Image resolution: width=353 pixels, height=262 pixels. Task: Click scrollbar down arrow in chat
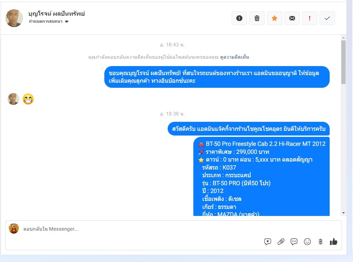click(x=343, y=213)
